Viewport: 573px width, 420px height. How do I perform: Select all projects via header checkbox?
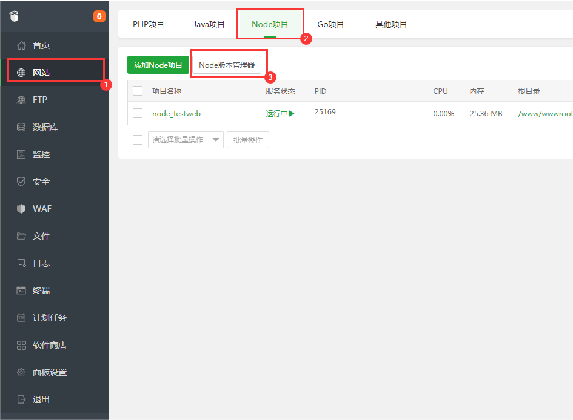click(138, 91)
